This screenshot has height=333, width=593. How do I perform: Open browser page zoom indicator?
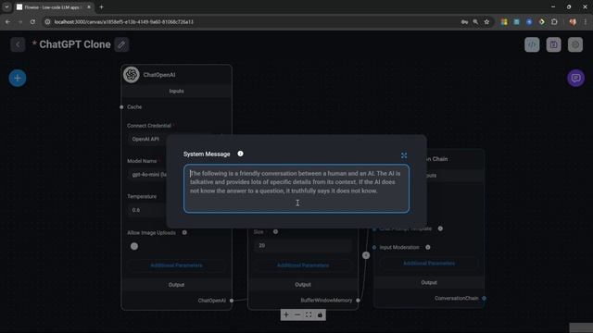click(475, 22)
